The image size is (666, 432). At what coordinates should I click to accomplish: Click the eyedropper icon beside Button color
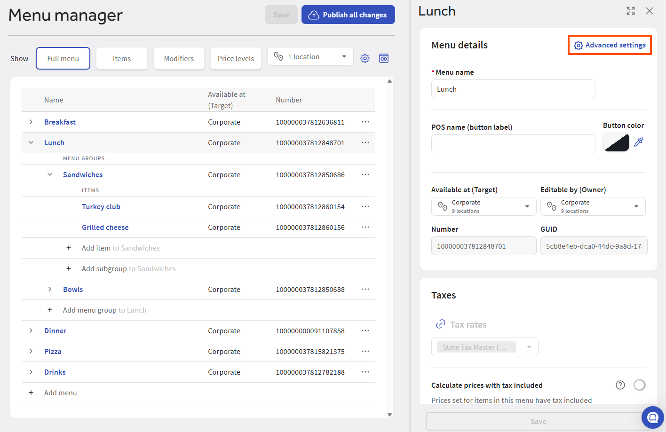(x=639, y=142)
